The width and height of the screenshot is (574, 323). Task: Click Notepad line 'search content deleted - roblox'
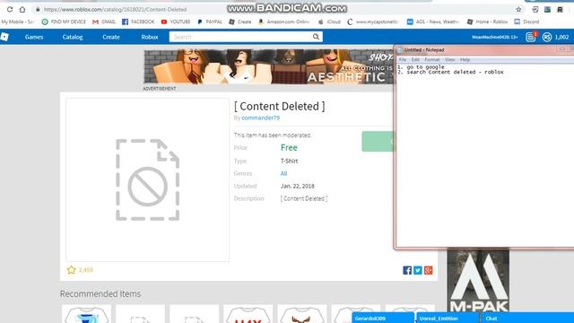coord(450,72)
